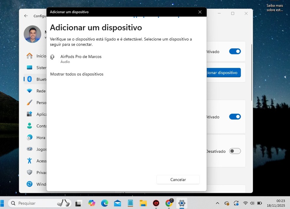Open File Explorer from taskbar
This screenshot has width=290, height=209.
(x=143, y=203)
